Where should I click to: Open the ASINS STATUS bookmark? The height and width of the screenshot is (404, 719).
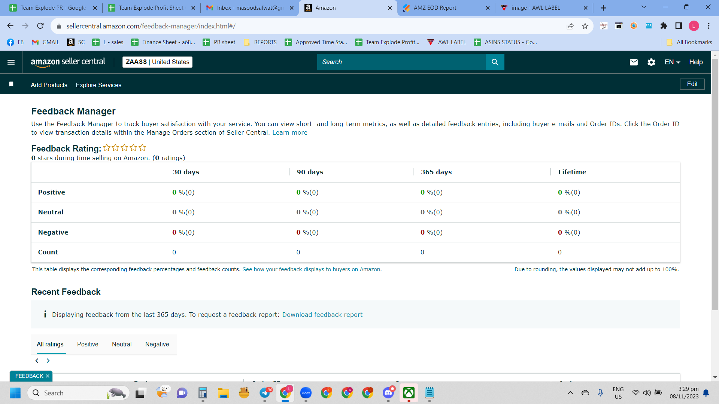(505, 42)
